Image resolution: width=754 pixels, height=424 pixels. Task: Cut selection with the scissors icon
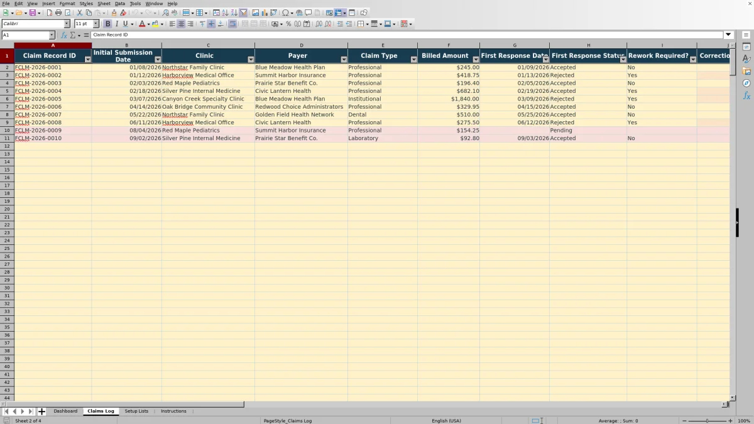point(79,13)
